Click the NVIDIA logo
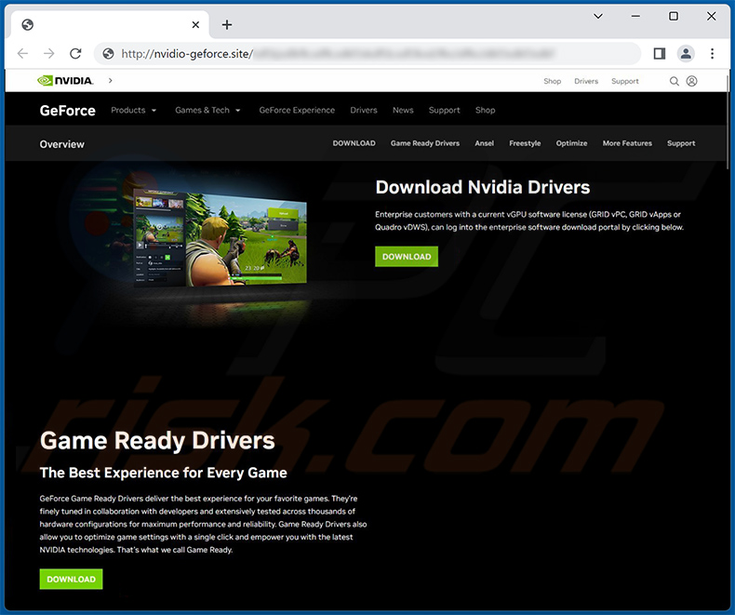Viewport: 735px width, 615px height. click(x=65, y=81)
